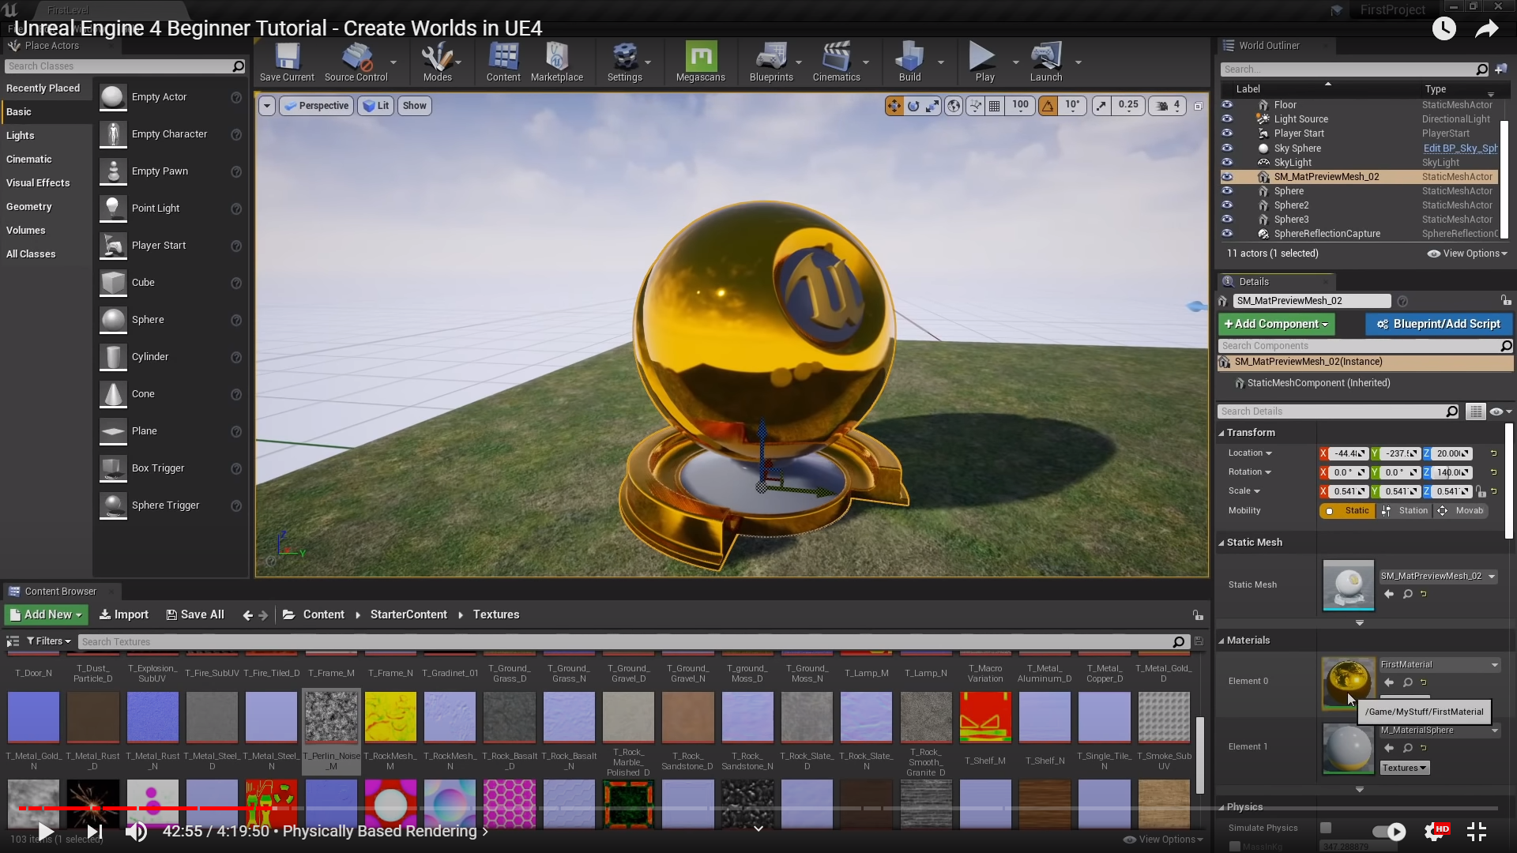The height and width of the screenshot is (853, 1517).
Task: Click the Blueprint/Add Script button
Action: 1438,324
